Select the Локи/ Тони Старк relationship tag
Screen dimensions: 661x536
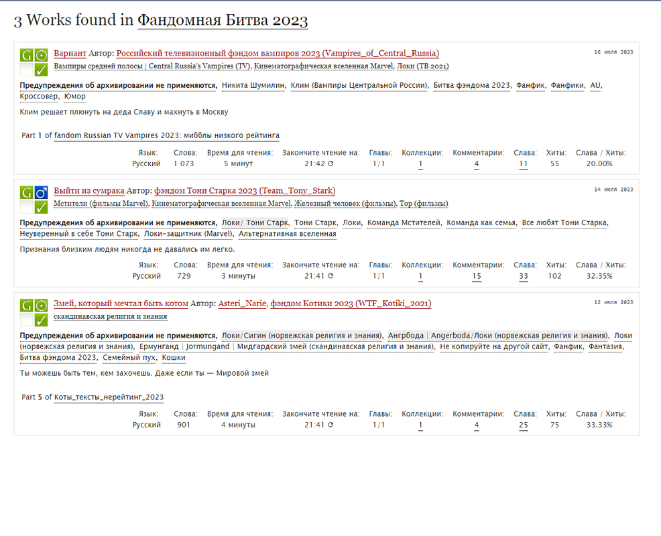pyautogui.click(x=255, y=222)
